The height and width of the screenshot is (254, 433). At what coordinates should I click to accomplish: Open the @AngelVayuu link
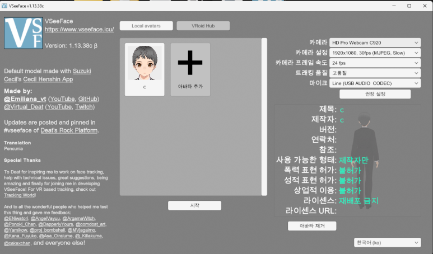tap(45, 218)
